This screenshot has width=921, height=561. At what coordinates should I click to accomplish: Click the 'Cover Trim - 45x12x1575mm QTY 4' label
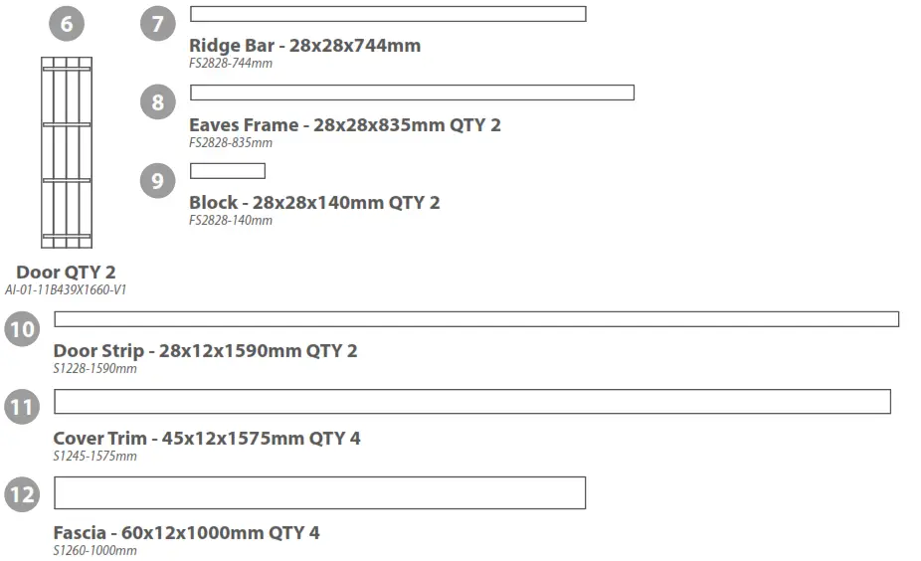tap(206, 439)
